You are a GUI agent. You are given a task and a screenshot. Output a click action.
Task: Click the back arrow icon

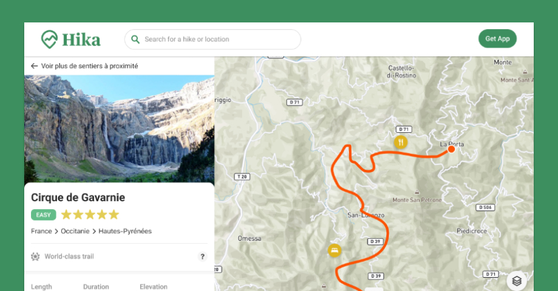[35, 66]
